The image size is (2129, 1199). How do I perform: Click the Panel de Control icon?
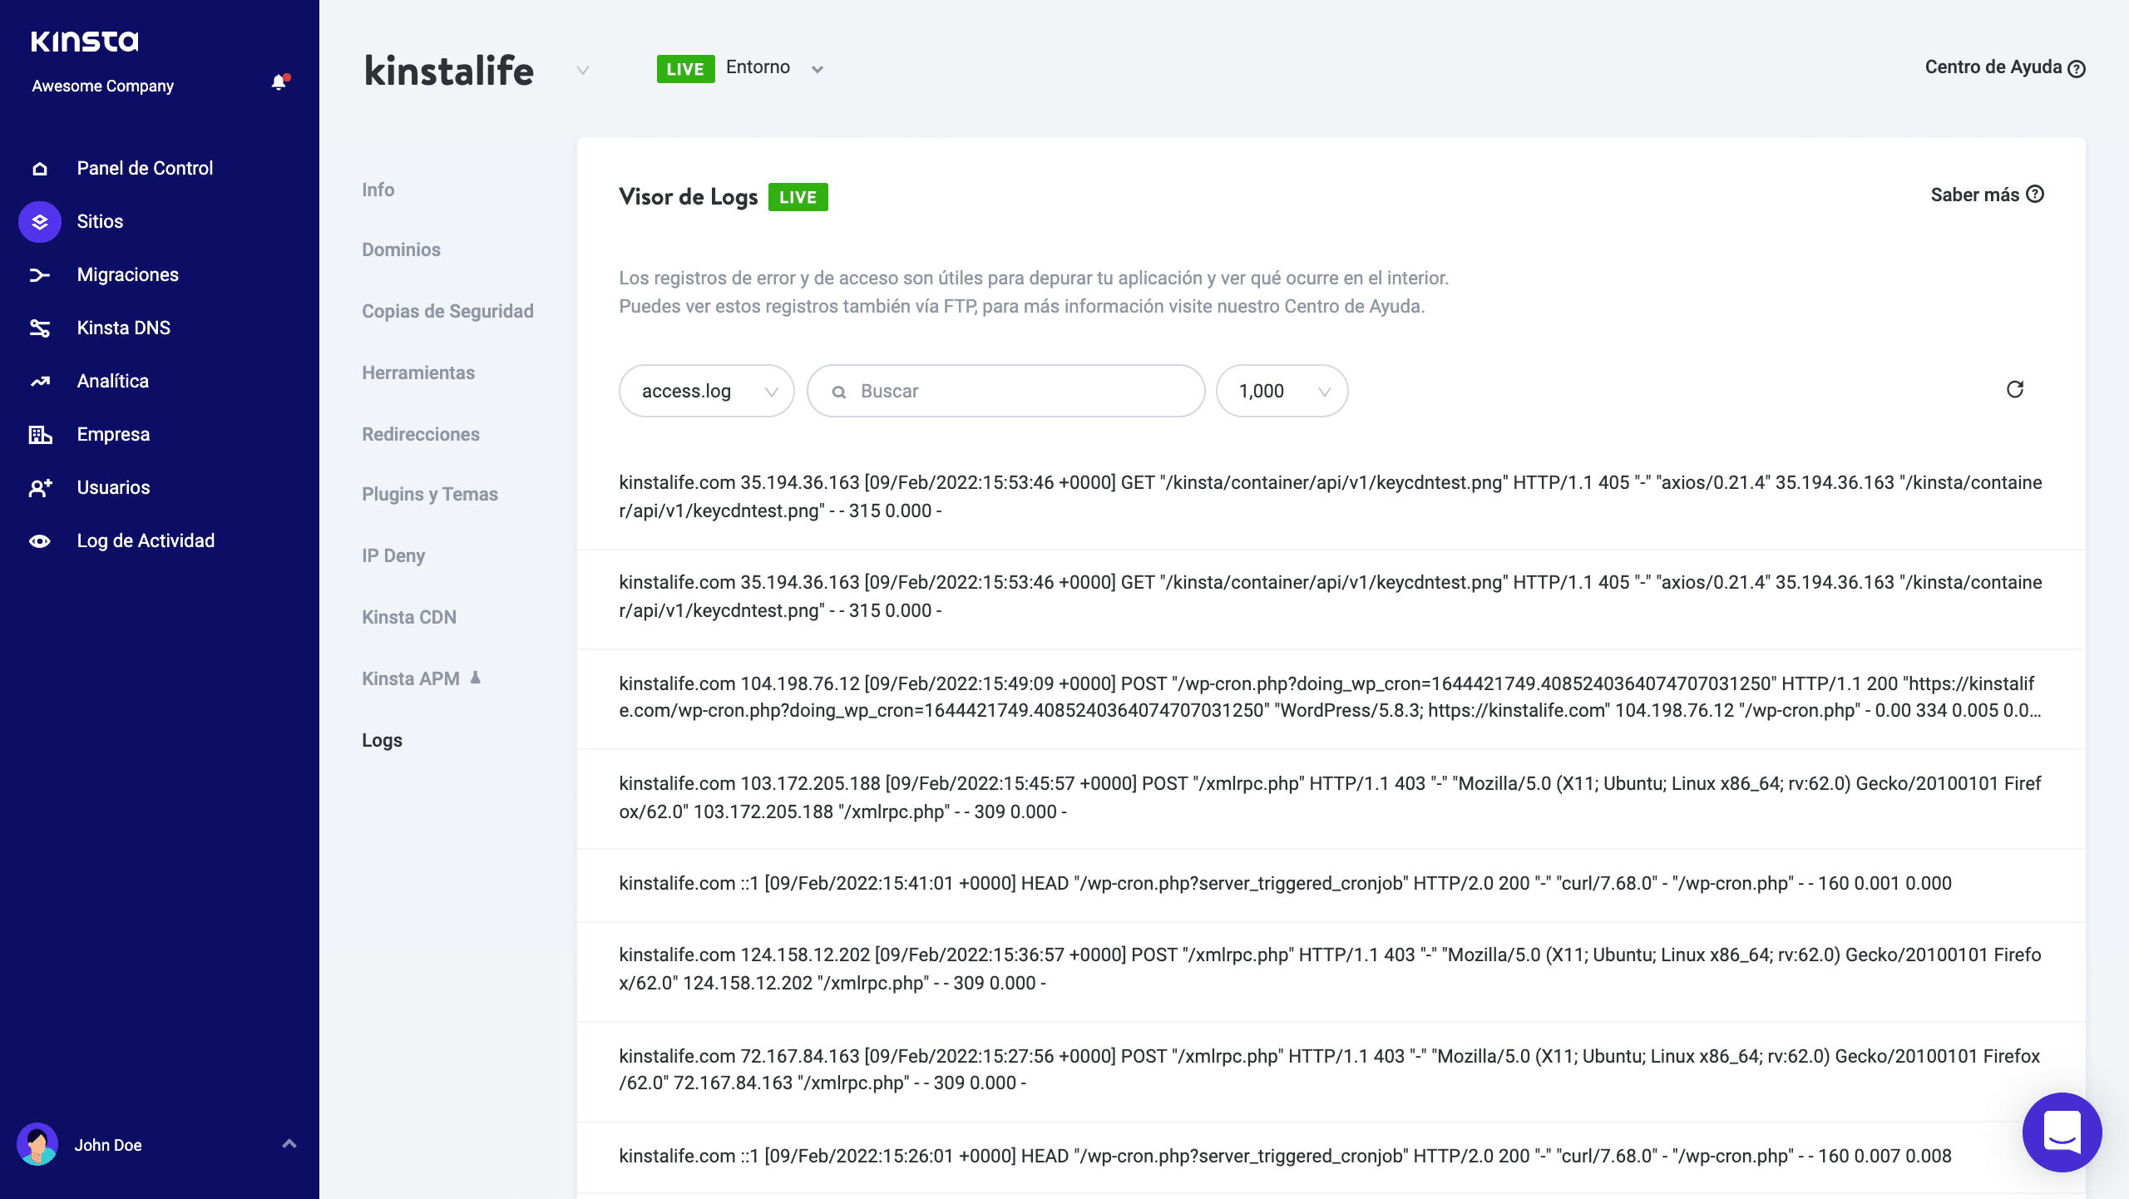pos(39,168)
